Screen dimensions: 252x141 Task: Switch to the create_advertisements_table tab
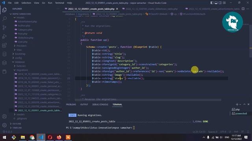(x=213, y=9)
